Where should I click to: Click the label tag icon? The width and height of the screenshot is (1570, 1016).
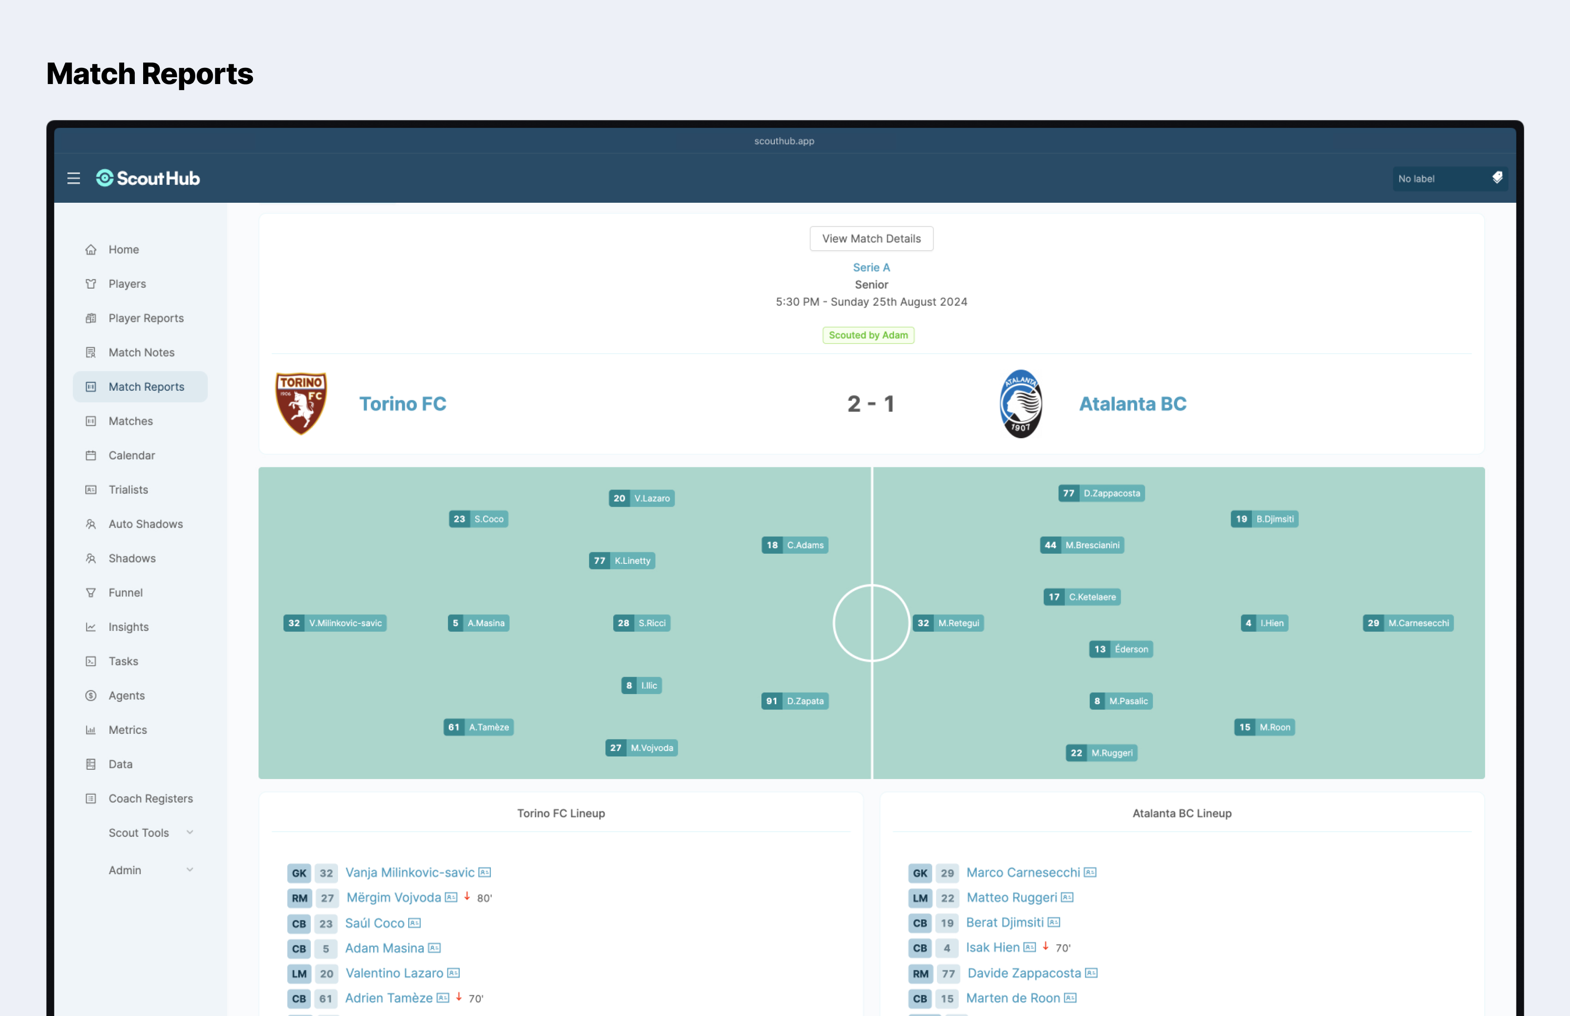click(1497, 178)
